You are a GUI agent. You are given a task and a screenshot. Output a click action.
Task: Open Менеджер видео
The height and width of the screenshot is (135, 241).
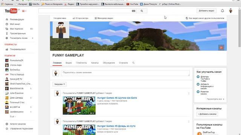[x=104, y=18]
